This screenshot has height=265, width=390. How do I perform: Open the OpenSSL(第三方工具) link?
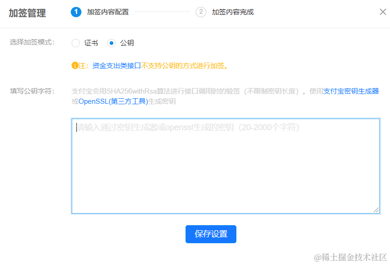pyautogui.click(x=113, y=101)
